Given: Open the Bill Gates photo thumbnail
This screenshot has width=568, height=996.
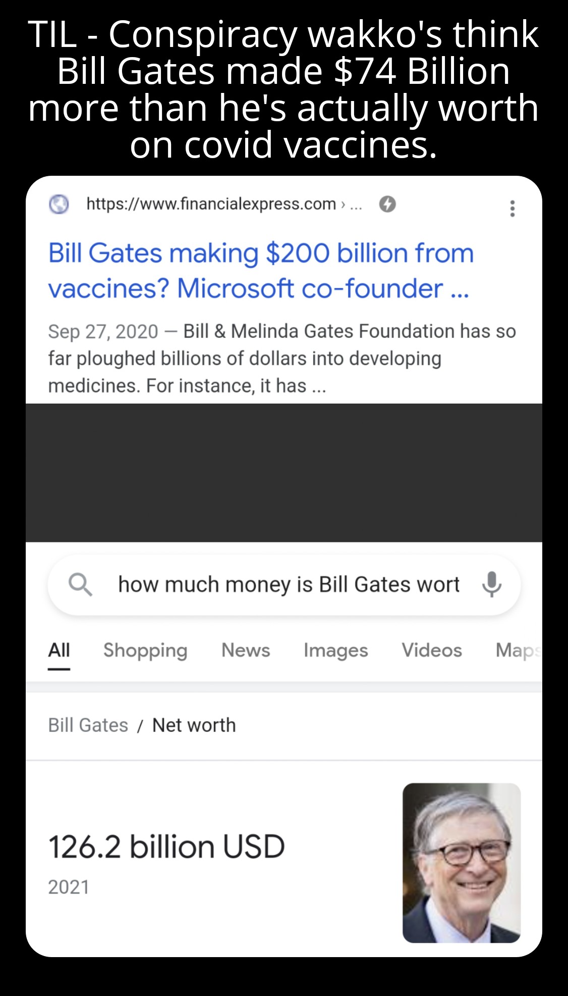Looking at the screenshot, I should pyautogui.click(x=462, y=863).
